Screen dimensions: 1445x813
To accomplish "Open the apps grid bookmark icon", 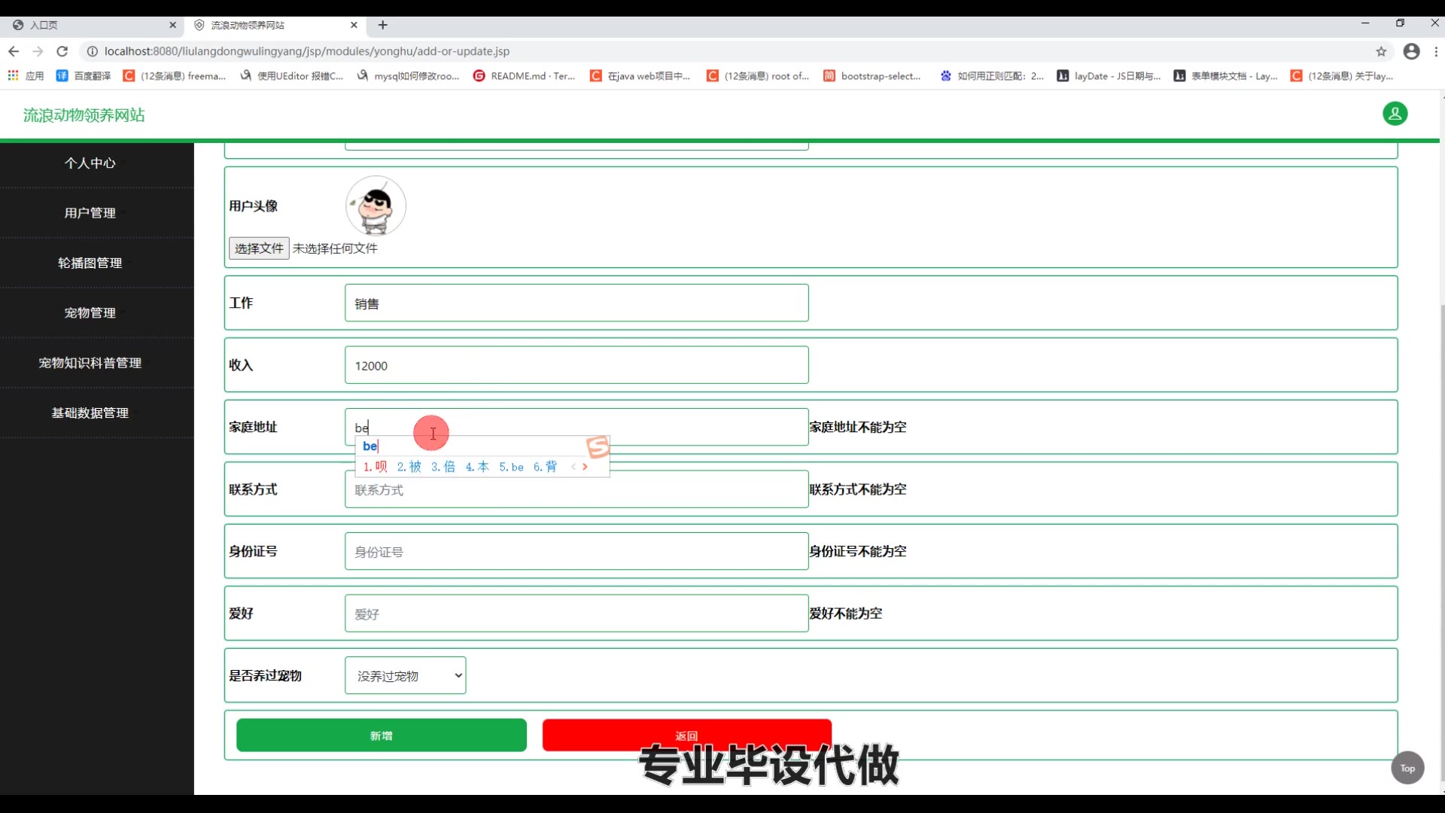I will click(x=13, y=76).
